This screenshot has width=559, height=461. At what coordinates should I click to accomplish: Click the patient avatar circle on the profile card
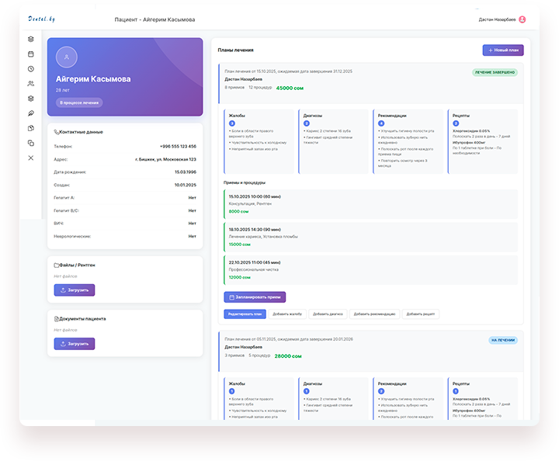click(x=67, y=57)
